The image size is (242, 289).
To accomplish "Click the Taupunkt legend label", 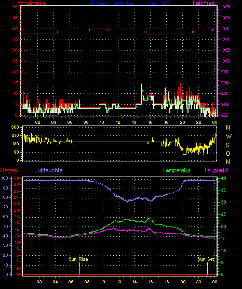I will pos(216,170).
